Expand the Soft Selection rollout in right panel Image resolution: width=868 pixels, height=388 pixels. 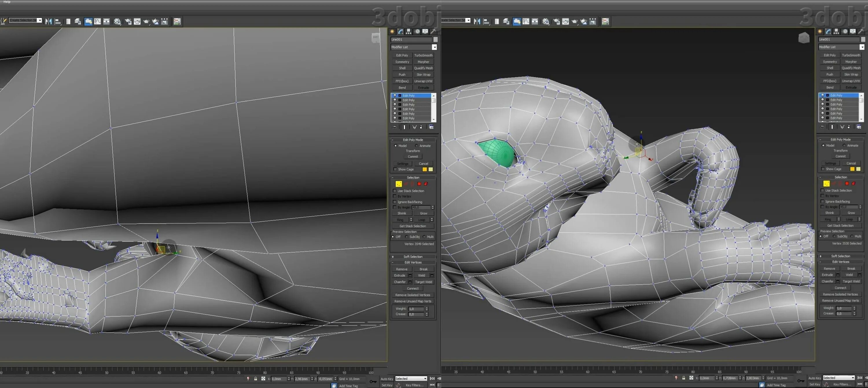841,256
